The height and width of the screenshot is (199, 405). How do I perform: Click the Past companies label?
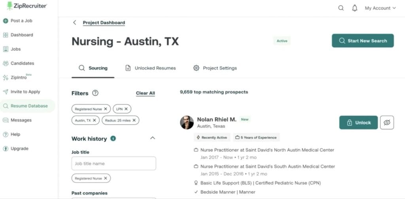(x=89, y=193)
